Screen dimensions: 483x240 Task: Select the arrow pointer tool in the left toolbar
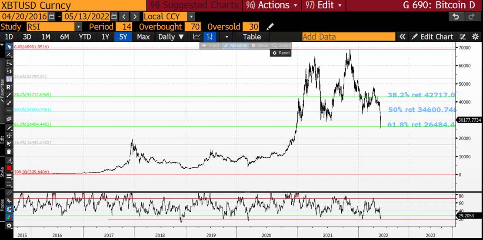(9, 47)
